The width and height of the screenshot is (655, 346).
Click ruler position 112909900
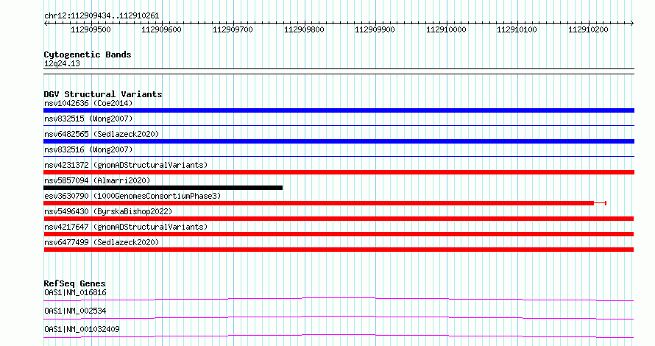[375, 29]
